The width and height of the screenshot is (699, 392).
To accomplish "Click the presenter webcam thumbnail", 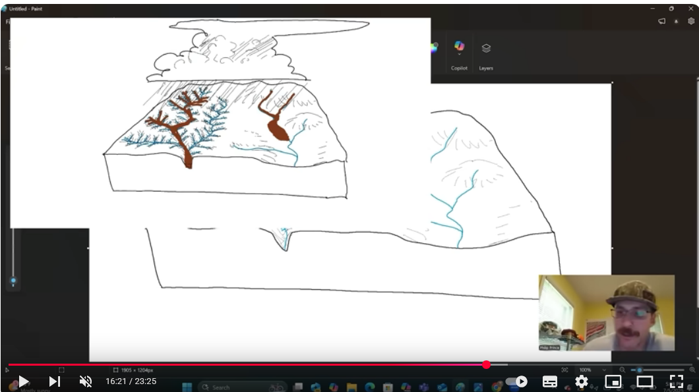I will (x=606, y=312).
